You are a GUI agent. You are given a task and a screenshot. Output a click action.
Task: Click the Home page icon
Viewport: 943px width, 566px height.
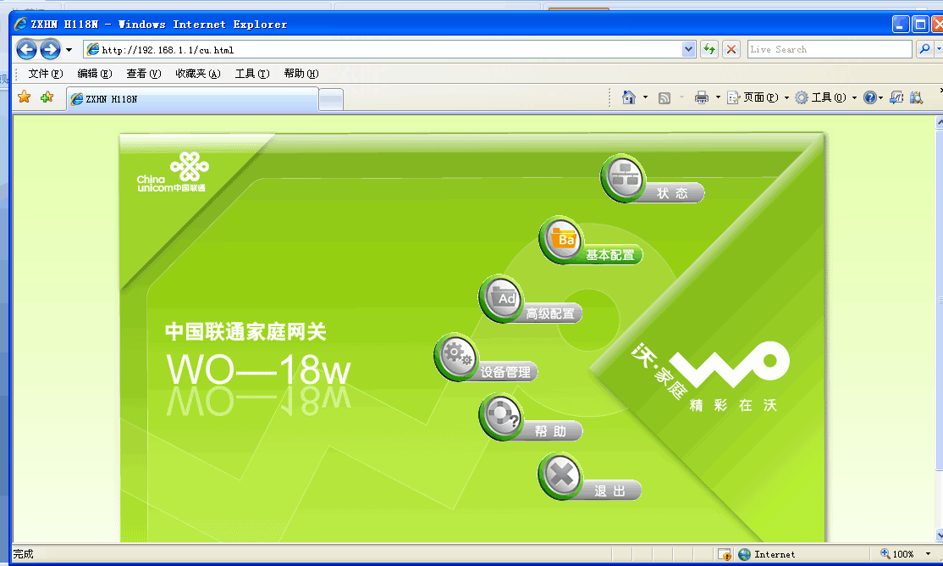[628, 97]
